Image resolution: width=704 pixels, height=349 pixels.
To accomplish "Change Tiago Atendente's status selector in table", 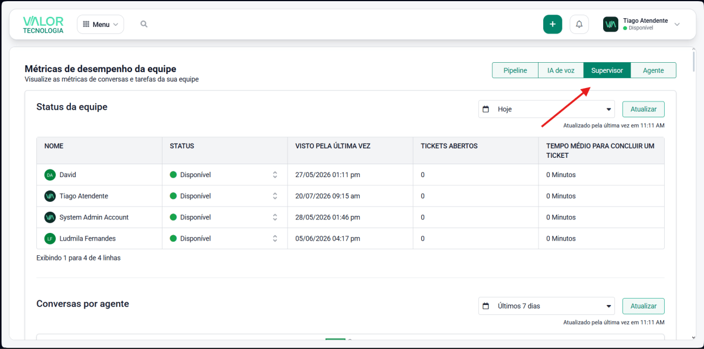I will (225, 196).
